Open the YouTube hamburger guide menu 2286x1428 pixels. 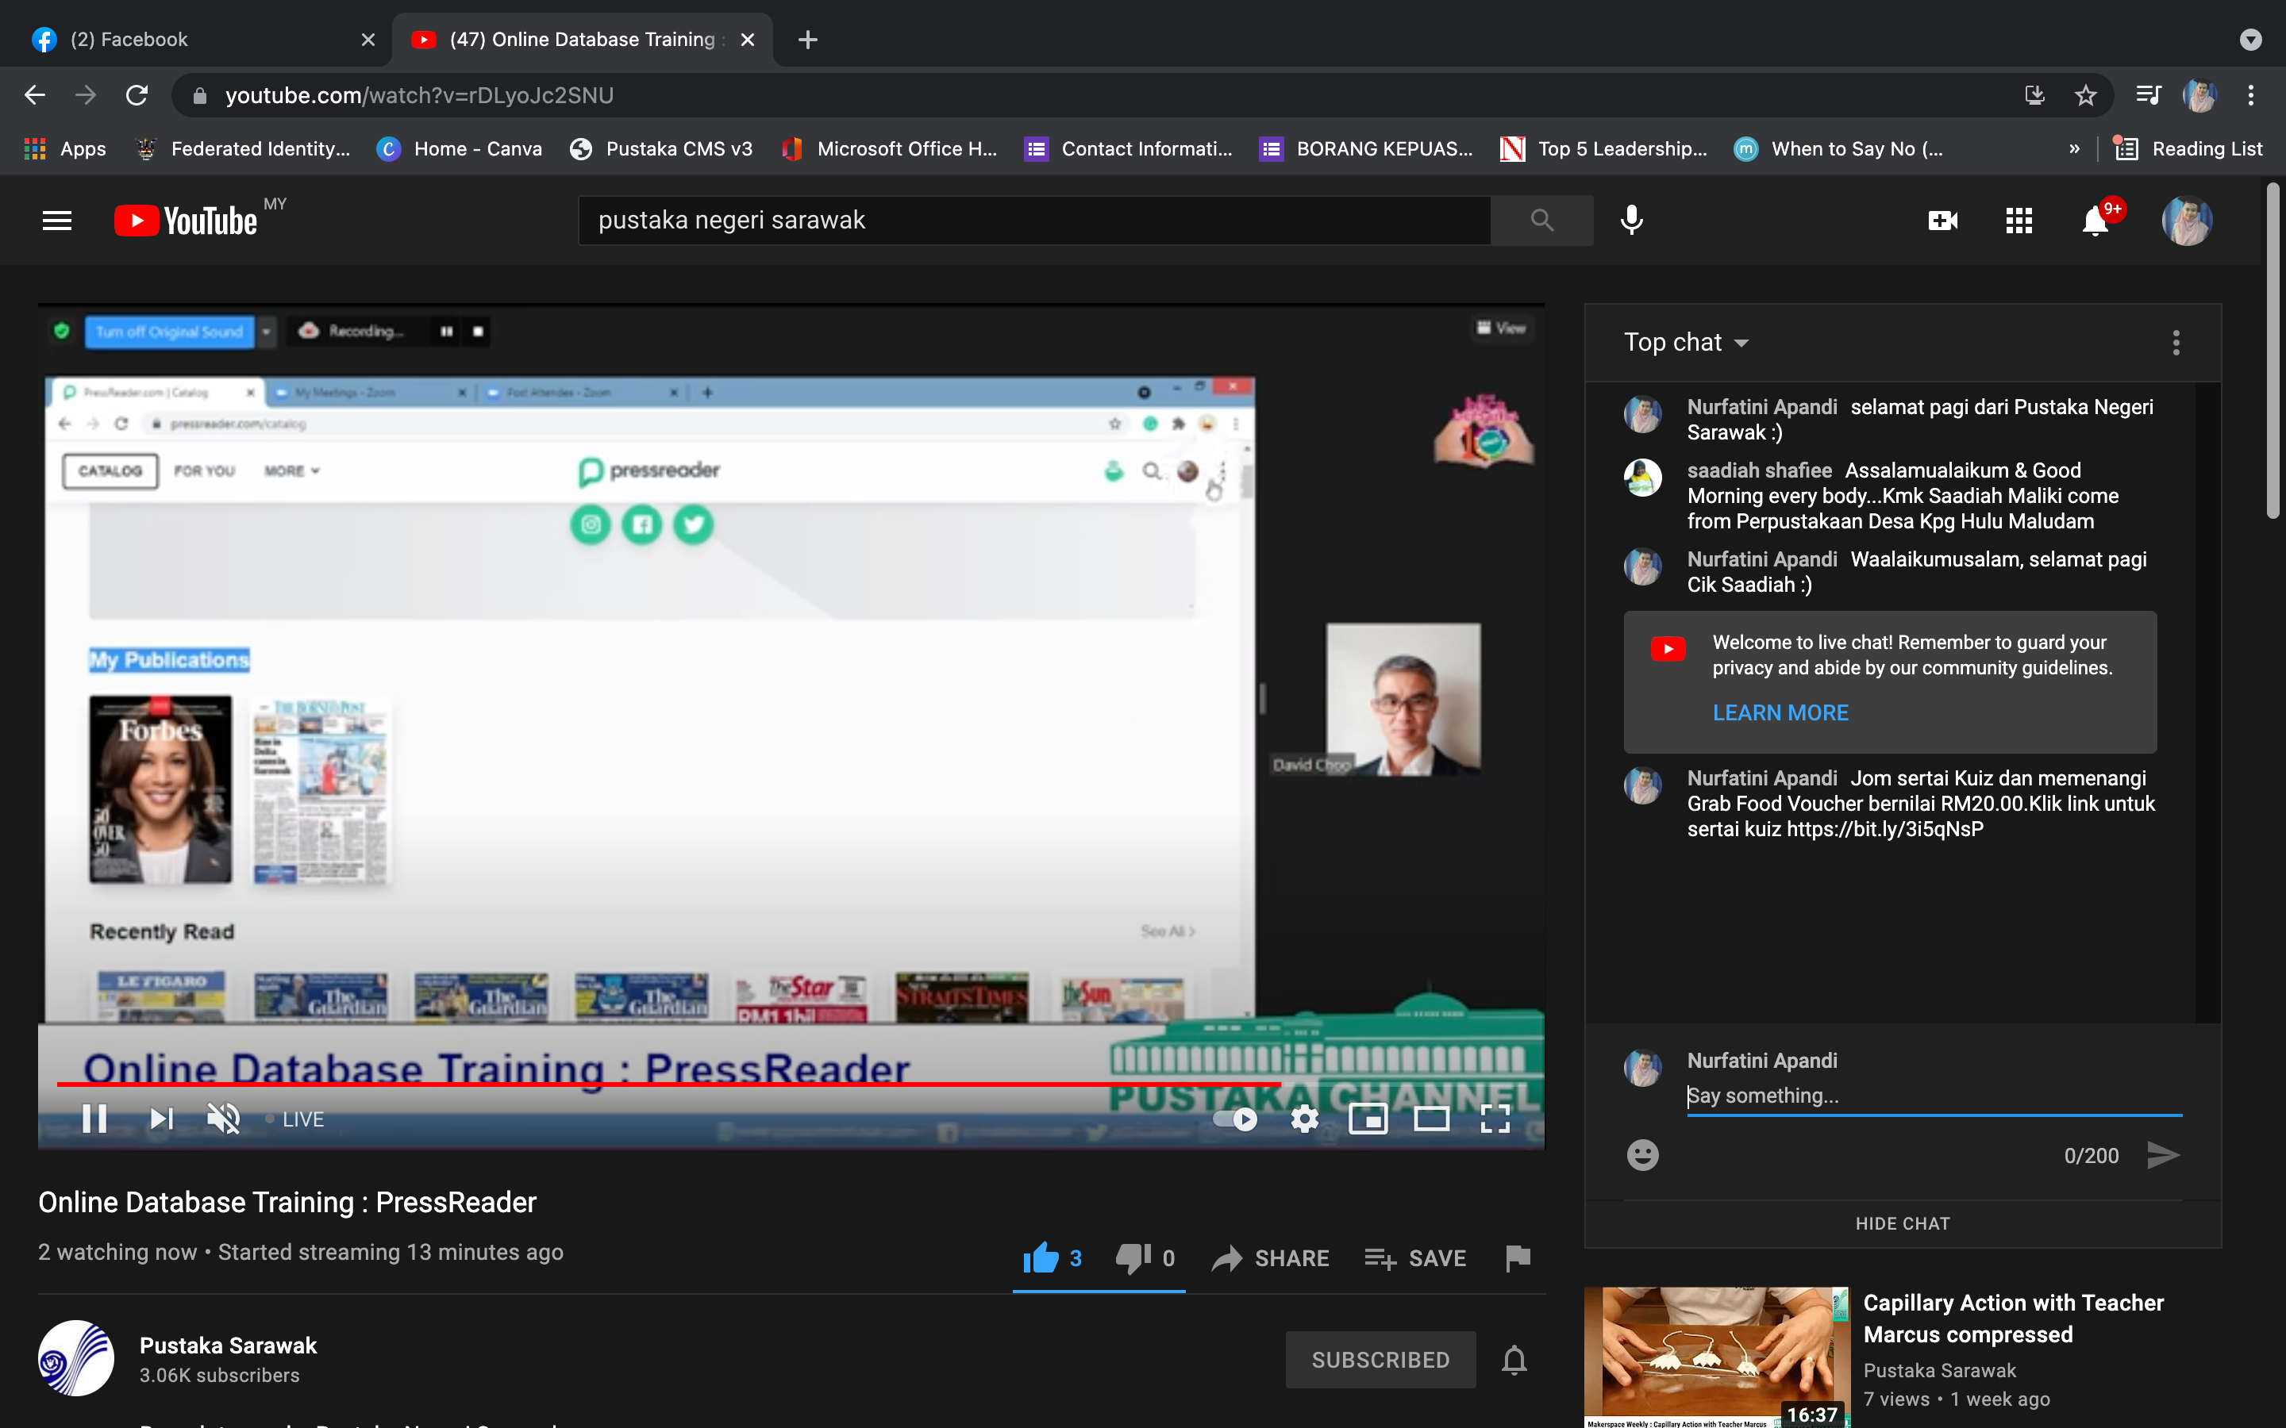[56, 221]
